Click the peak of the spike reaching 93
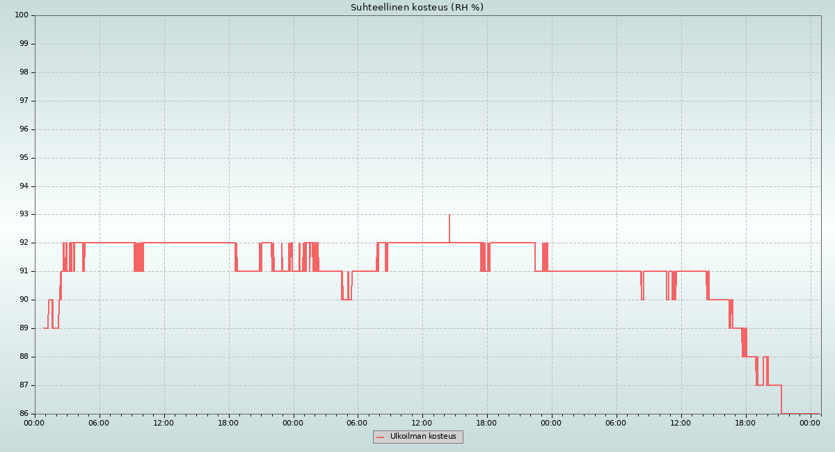Viewport: 835px width, 452px height. tap(450, 216)
